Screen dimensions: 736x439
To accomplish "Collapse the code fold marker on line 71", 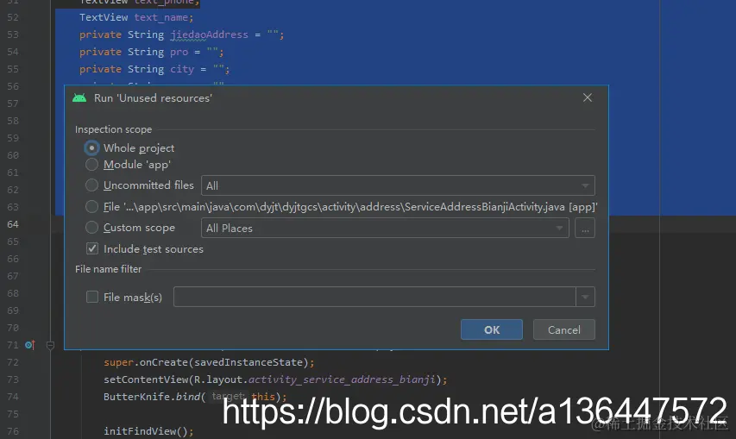I will pyautogui.click(x=51, y=346).
